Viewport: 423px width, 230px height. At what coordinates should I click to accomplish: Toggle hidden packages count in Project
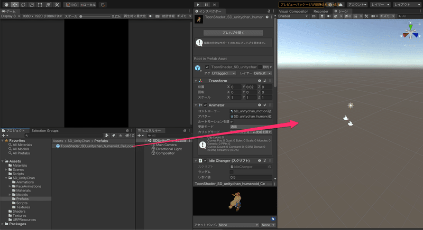click(x=130, y=136)
